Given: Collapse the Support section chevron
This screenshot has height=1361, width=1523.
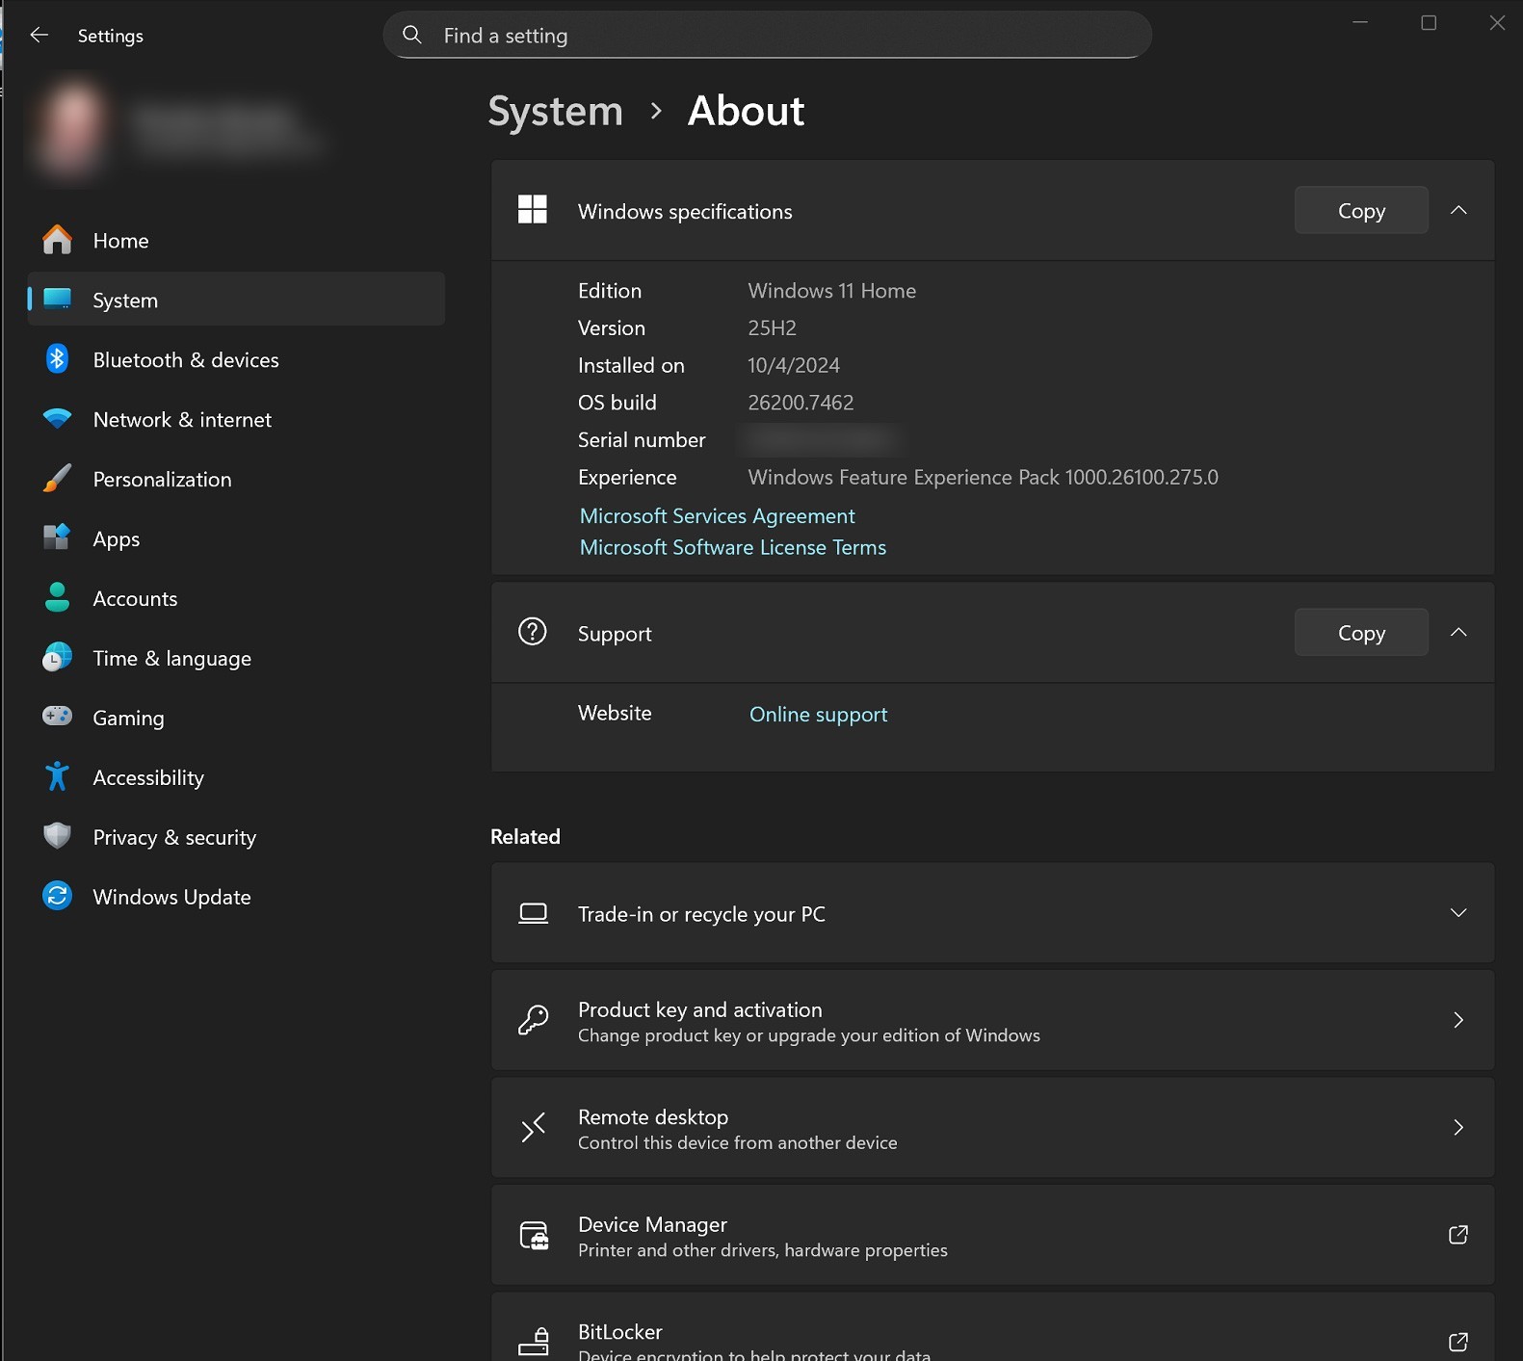Looking at the screenshot, I should (x=1458, y=632).
